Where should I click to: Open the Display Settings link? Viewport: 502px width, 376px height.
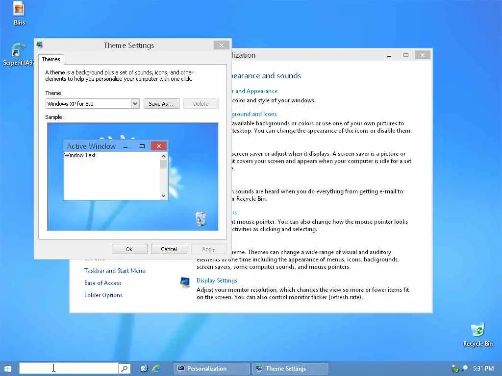217,281
